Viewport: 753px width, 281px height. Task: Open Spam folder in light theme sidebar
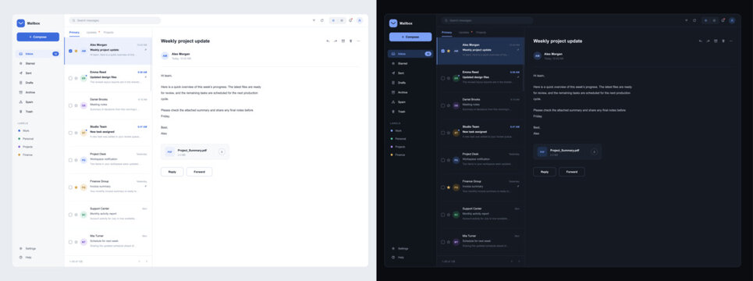38,101
